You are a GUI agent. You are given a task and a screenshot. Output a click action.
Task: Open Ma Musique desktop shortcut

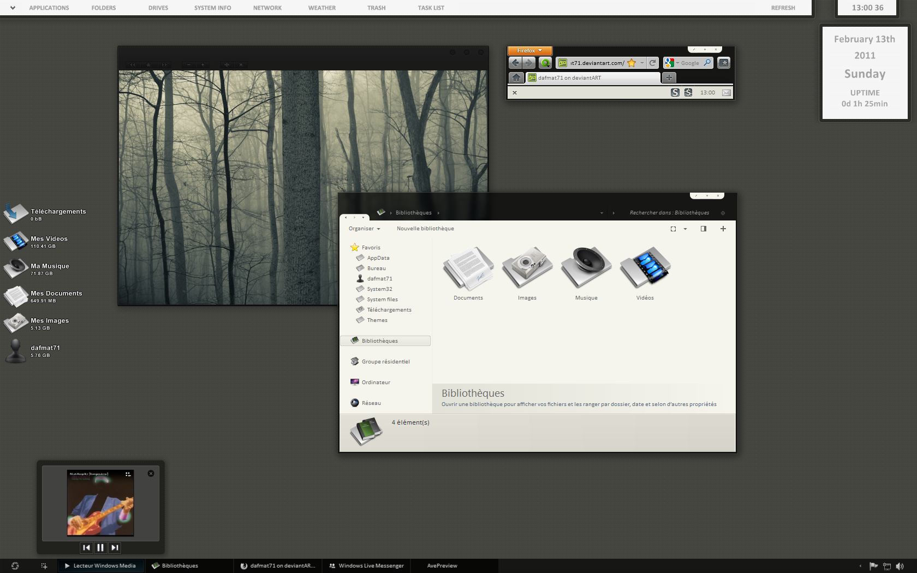point(37,268)
